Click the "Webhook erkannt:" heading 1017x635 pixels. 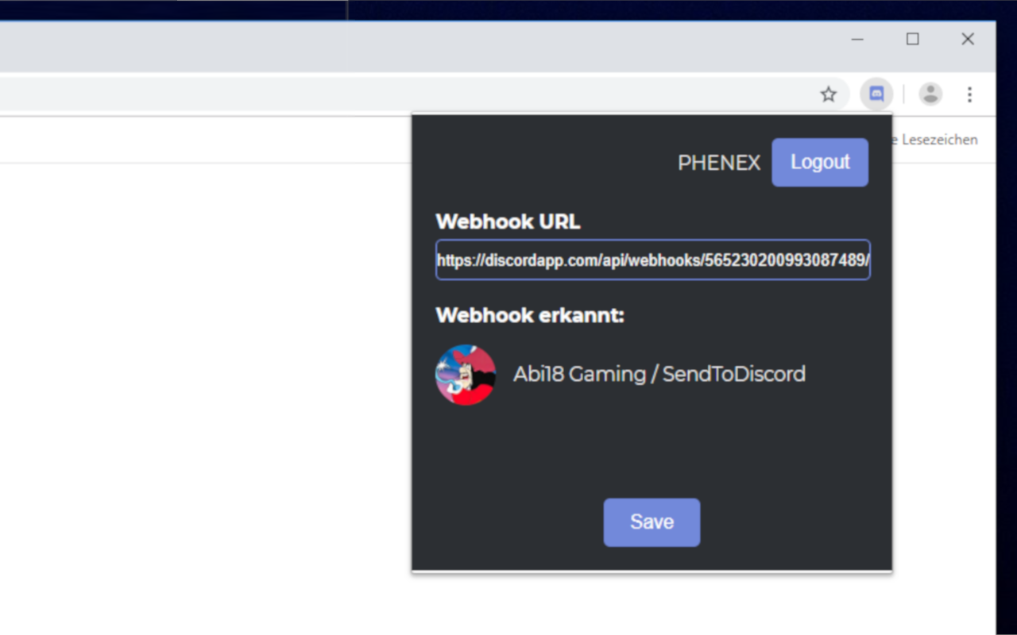pyautogui.click(x=530, y=315)
